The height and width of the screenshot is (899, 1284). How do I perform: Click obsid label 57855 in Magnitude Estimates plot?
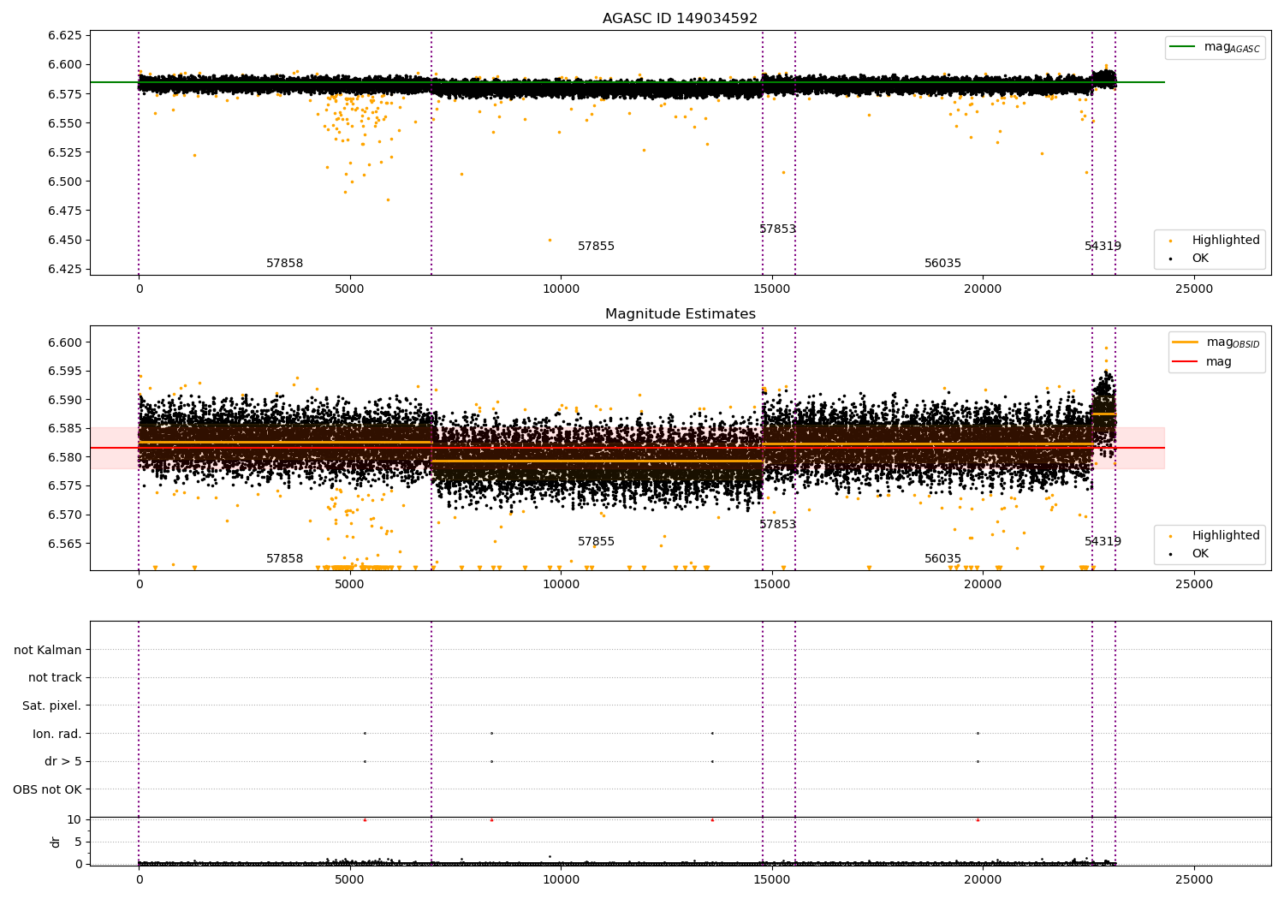pos(596,542)
